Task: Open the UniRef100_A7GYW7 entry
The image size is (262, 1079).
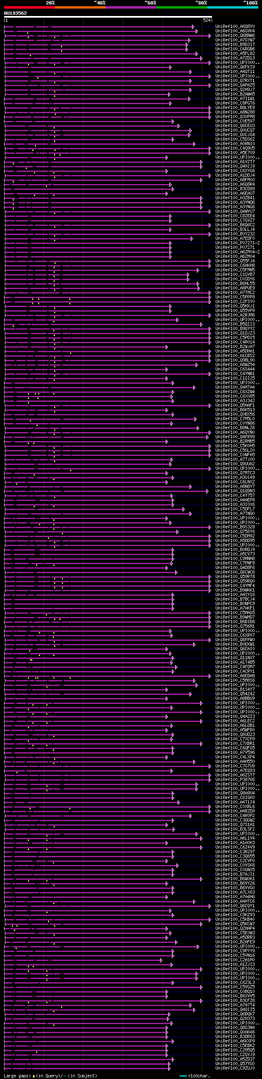Action: [x=235, y=40]
